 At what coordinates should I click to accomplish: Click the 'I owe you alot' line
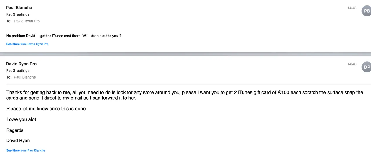[x=21, y=119]
